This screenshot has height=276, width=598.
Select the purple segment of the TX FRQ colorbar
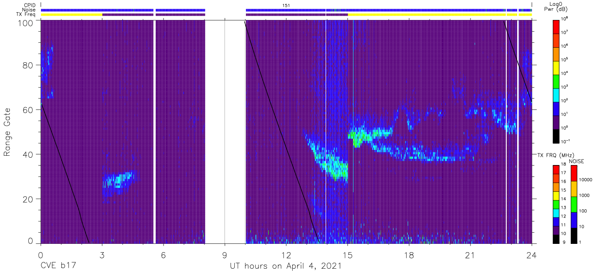pos(556,230)
